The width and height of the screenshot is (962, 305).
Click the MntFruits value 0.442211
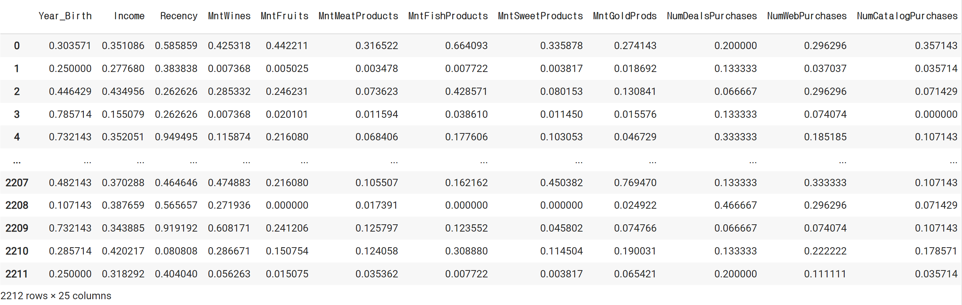point(287,45)
